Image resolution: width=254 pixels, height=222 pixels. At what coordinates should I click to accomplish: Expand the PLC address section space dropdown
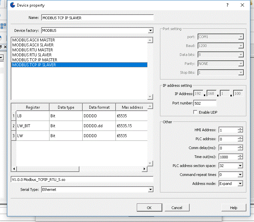(240, 166)
